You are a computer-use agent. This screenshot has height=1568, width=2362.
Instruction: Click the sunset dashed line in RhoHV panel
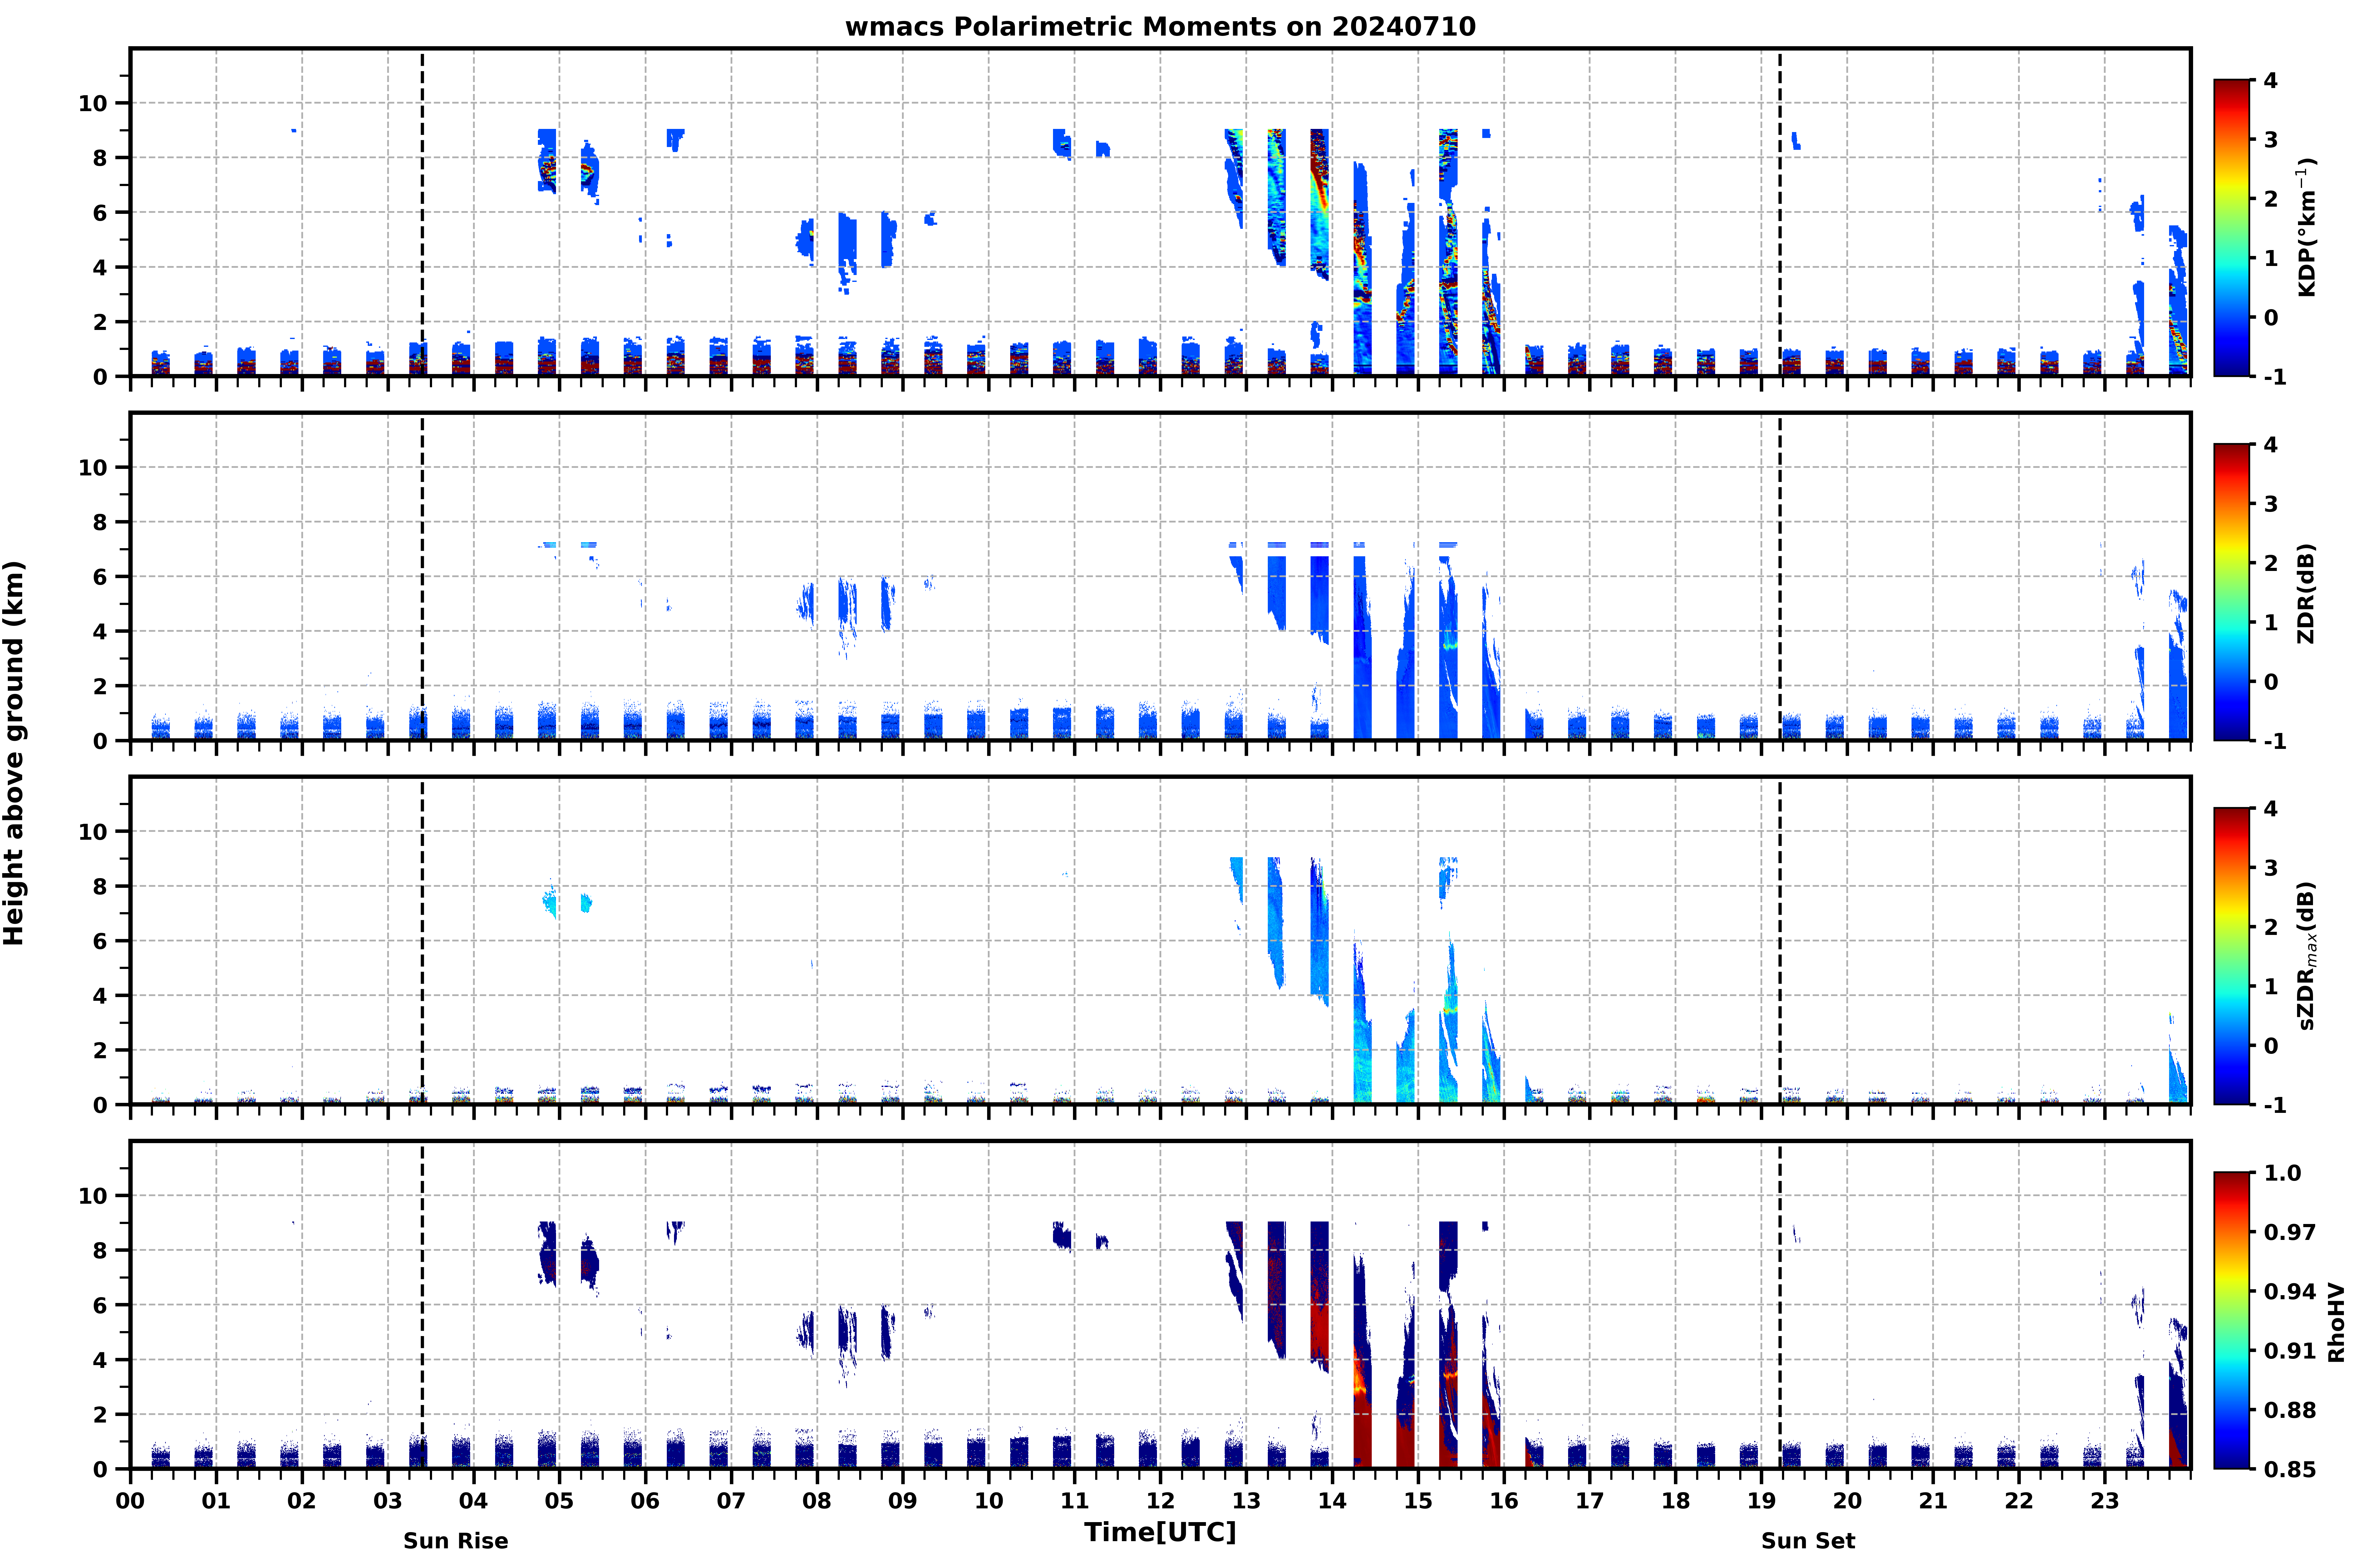click(x=1780, y=1305)
